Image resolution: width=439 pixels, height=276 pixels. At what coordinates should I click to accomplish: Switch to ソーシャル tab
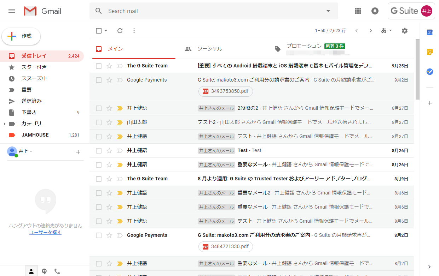coord(224,49)
